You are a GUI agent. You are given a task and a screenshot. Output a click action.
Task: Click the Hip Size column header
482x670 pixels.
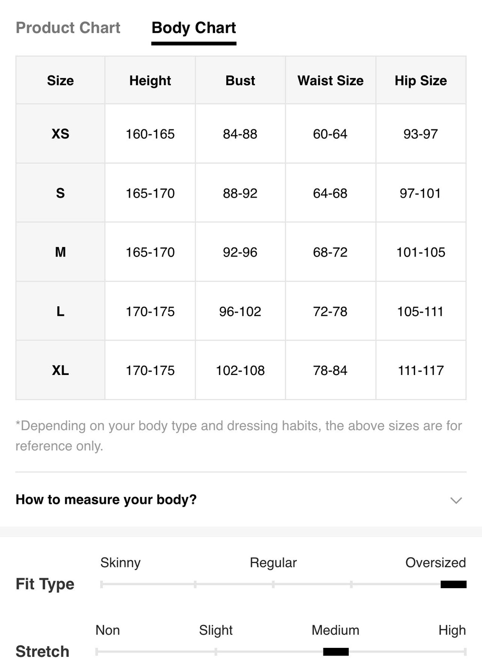point(421,80)
